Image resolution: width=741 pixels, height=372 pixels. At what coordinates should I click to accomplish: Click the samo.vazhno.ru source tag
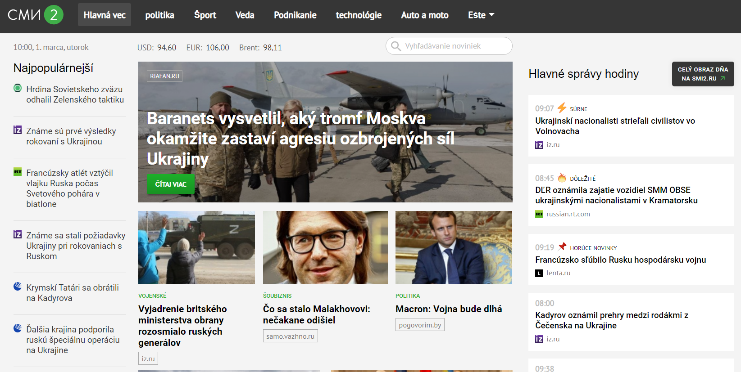[x=290, y=336]
